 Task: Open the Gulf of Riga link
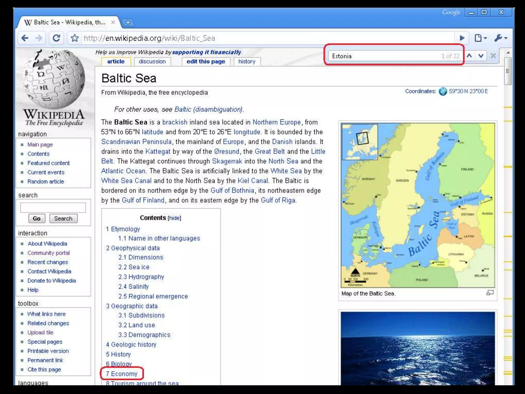278,200
